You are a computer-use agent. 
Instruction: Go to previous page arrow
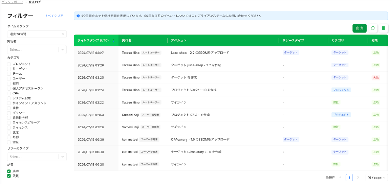(x=341, y=178)
